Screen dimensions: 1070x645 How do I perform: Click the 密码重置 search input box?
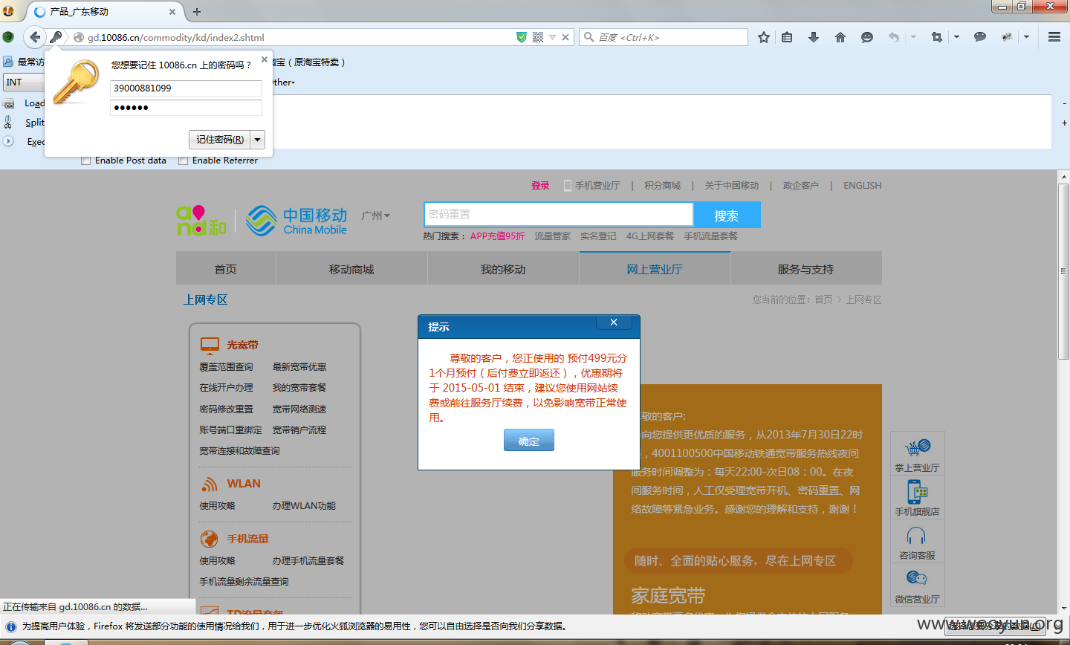(x=559, y=214)
